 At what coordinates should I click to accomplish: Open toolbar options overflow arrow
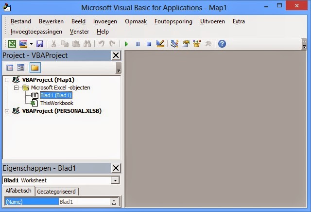click(304, 44)
